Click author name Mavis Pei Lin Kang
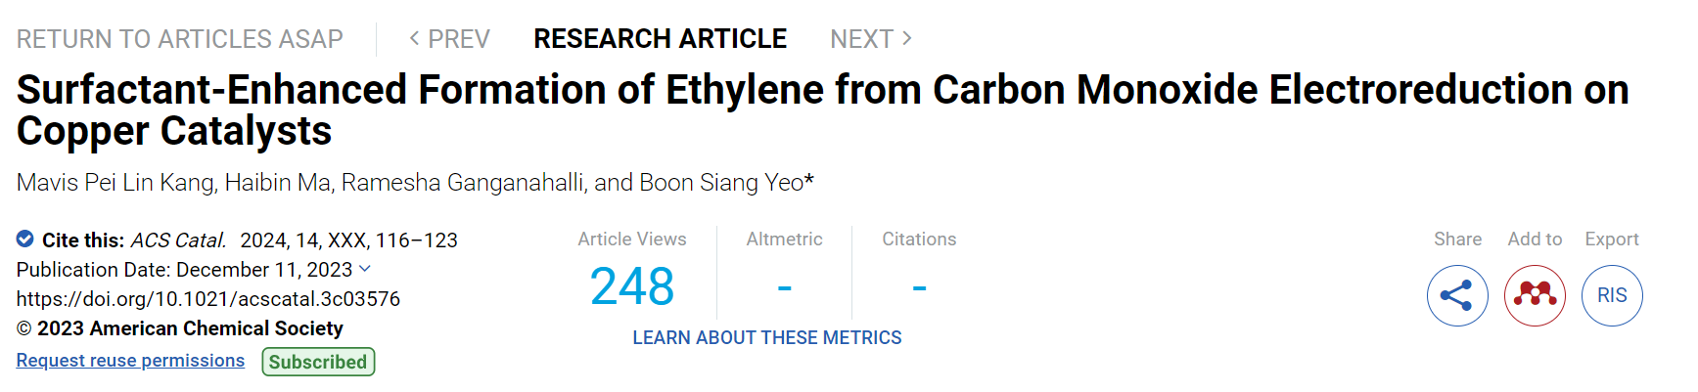The image size is (1698, 392). tap(115, 183)
